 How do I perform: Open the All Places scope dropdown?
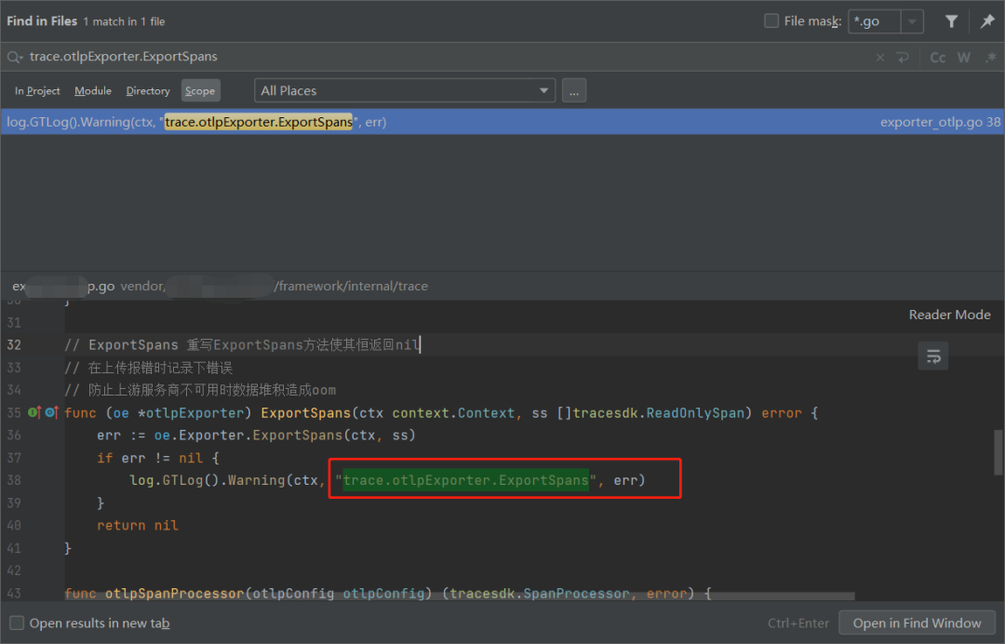coord(405,90)
